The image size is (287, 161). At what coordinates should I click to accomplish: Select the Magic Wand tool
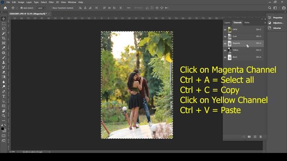point(4,33)
